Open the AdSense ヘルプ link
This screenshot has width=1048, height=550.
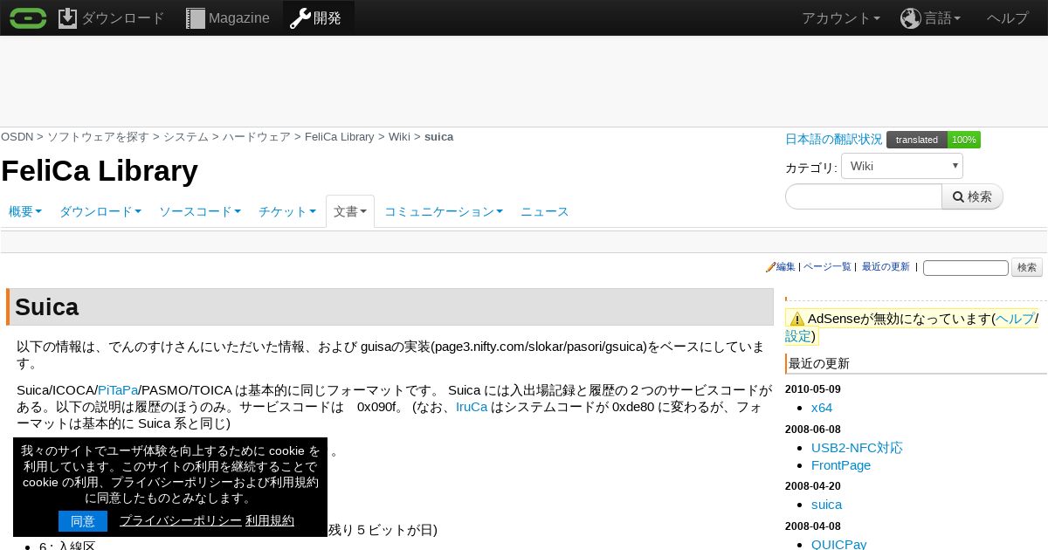1016,319
